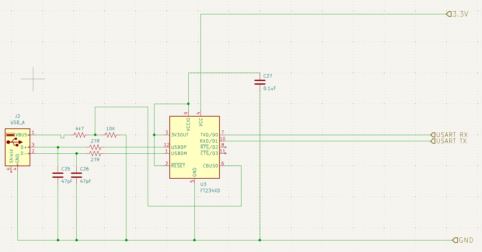Click the FT234XD chip body
The height and width of the screenshot is (252, 482).
pyautogui.click(x=194, y=152)
